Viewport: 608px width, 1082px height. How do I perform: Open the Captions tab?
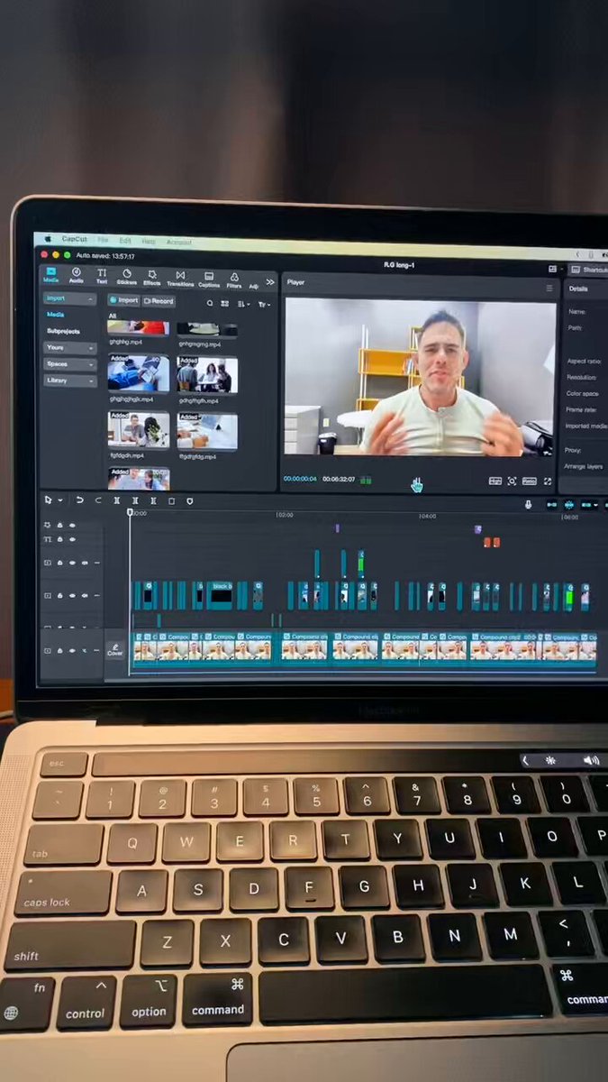pyautogui.click(x=209, y=280)
